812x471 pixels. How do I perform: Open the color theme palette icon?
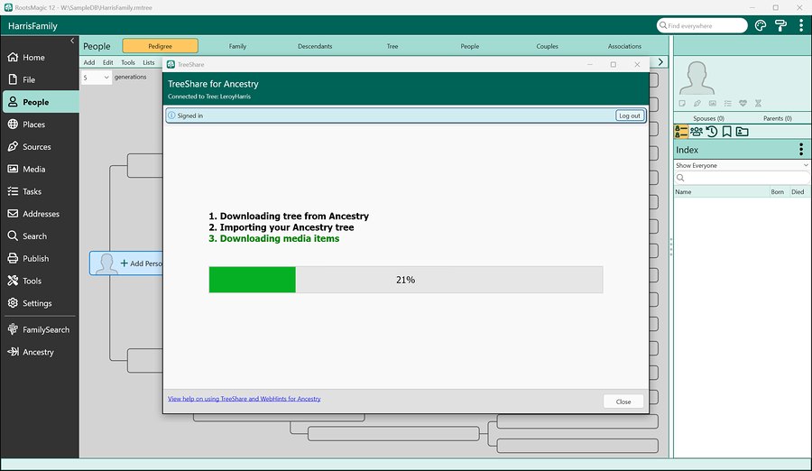pyautogui.click(x=761, y=25)
